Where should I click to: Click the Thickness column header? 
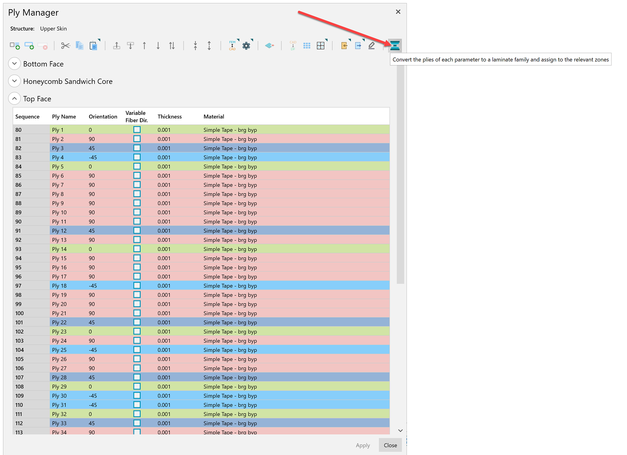point(170,117)
